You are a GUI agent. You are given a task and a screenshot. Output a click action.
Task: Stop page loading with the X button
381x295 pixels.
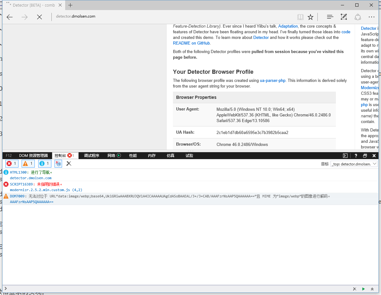point(39,17)
